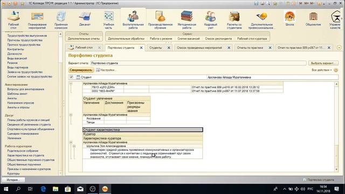The height and width of the screenshot is (194, 345).
Task: Open Windows Start menu
Action: (6, 189)
